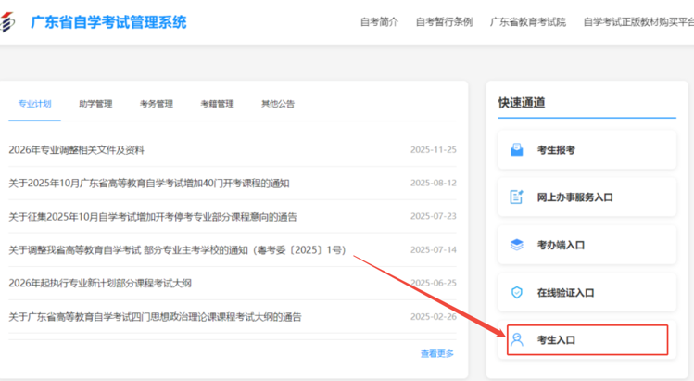Open the 其他公告 tab
The image size is (694, 381).
[x=278, y=104]
